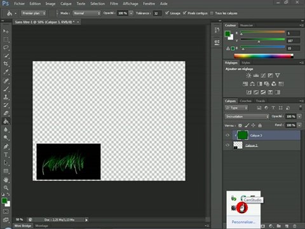Select the Zoom tool
Viewport: 305px width, 229px height.
point(6,188)
